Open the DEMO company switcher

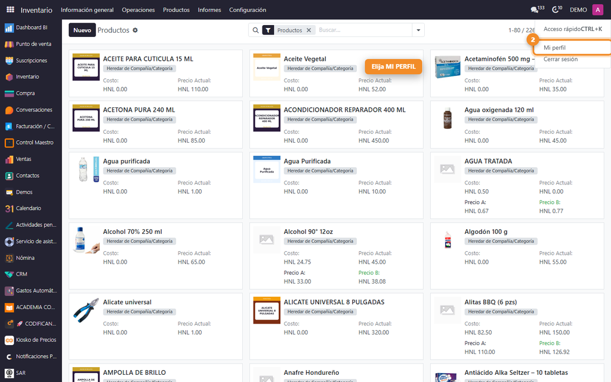point(578,10)
